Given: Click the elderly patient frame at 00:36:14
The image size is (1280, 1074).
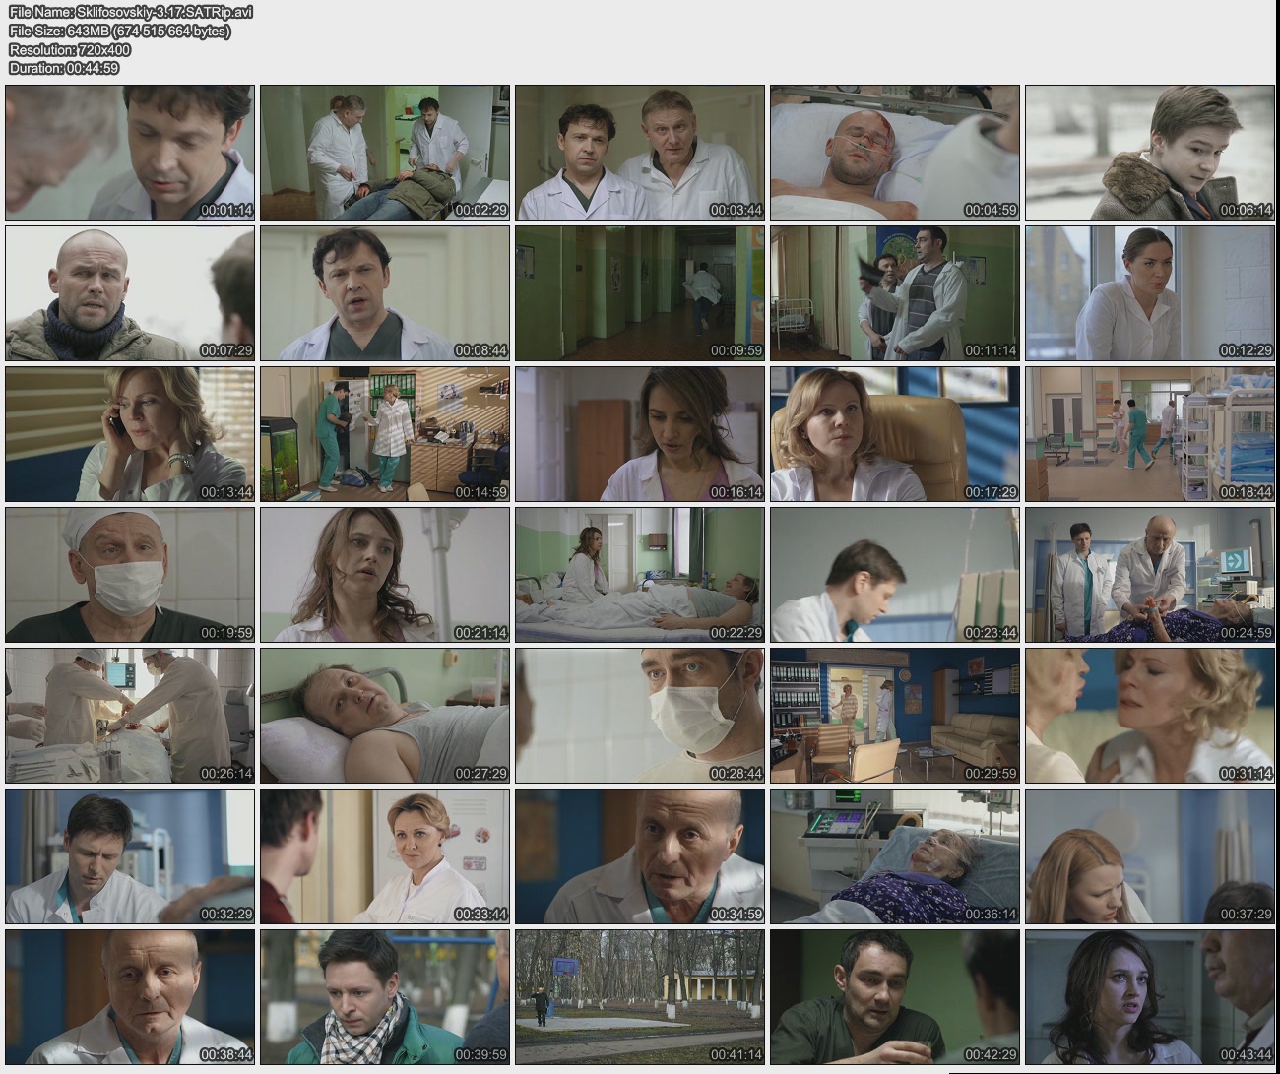Looking at the screenshot, I should pos(894,856).
